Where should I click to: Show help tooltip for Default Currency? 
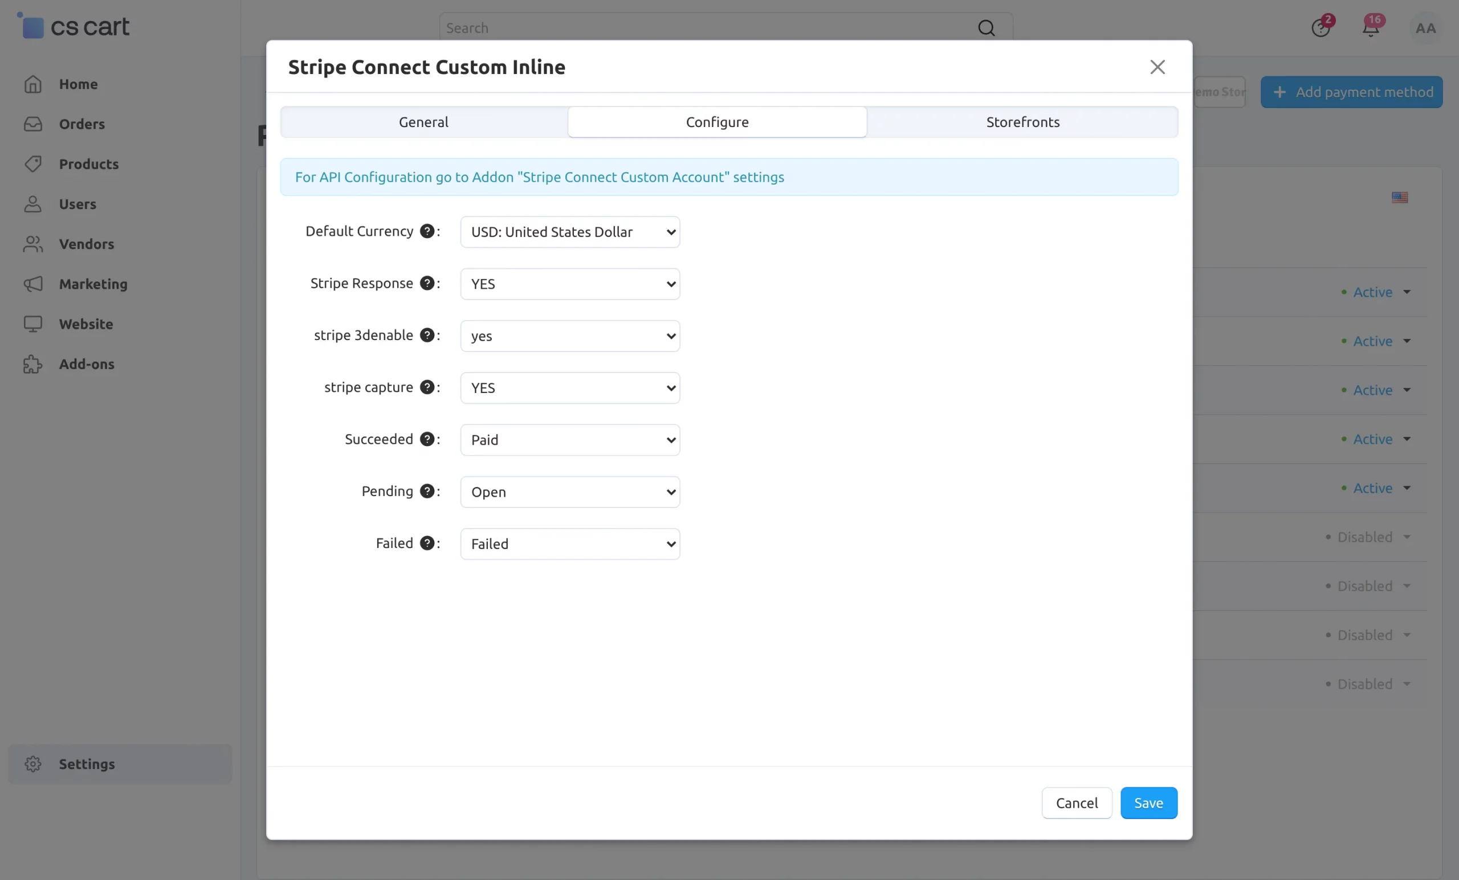pos(427,231)
